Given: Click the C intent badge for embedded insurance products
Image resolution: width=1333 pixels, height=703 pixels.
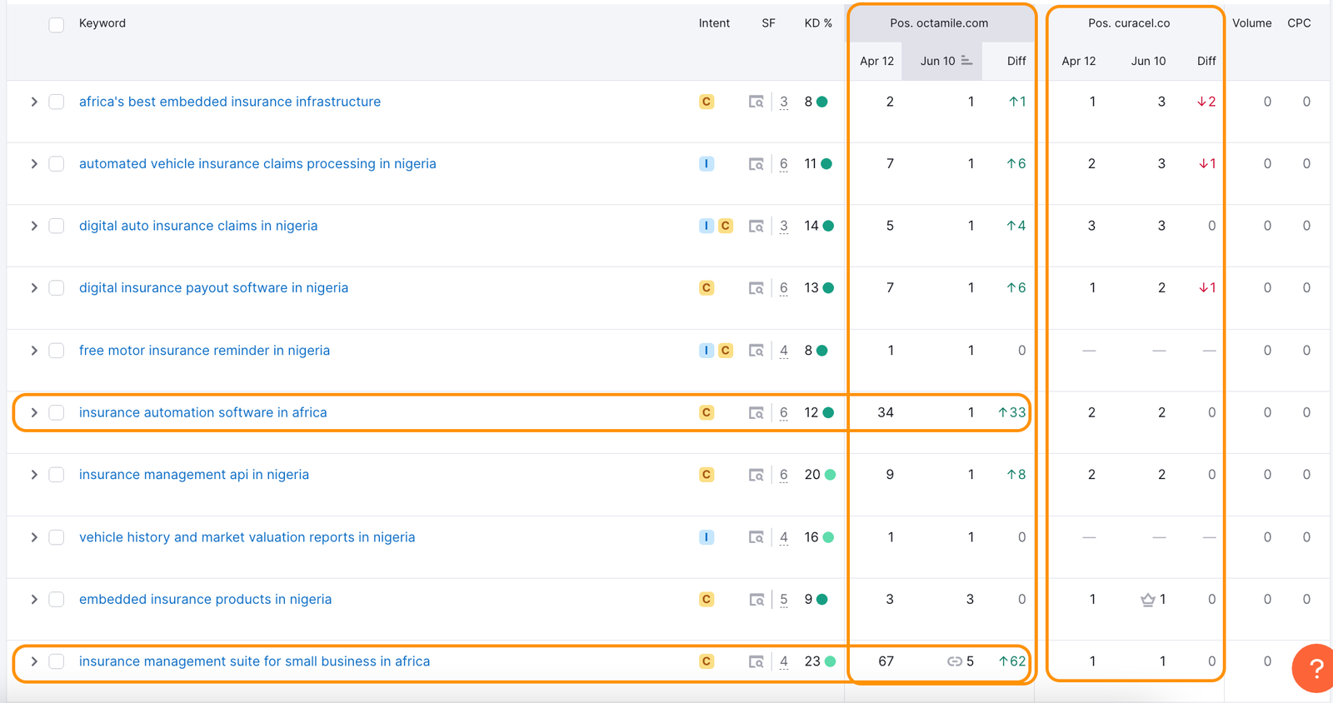Looking at the screenshot, I should (706, 599).
